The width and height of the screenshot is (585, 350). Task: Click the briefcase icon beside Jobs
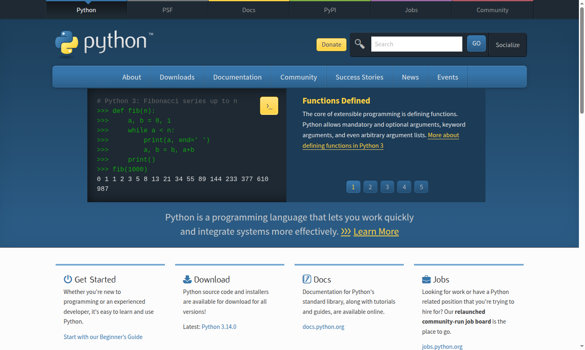point(426,279)
